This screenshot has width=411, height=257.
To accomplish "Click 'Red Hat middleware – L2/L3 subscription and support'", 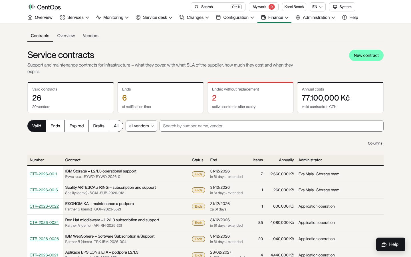I will tap(112, 220).
